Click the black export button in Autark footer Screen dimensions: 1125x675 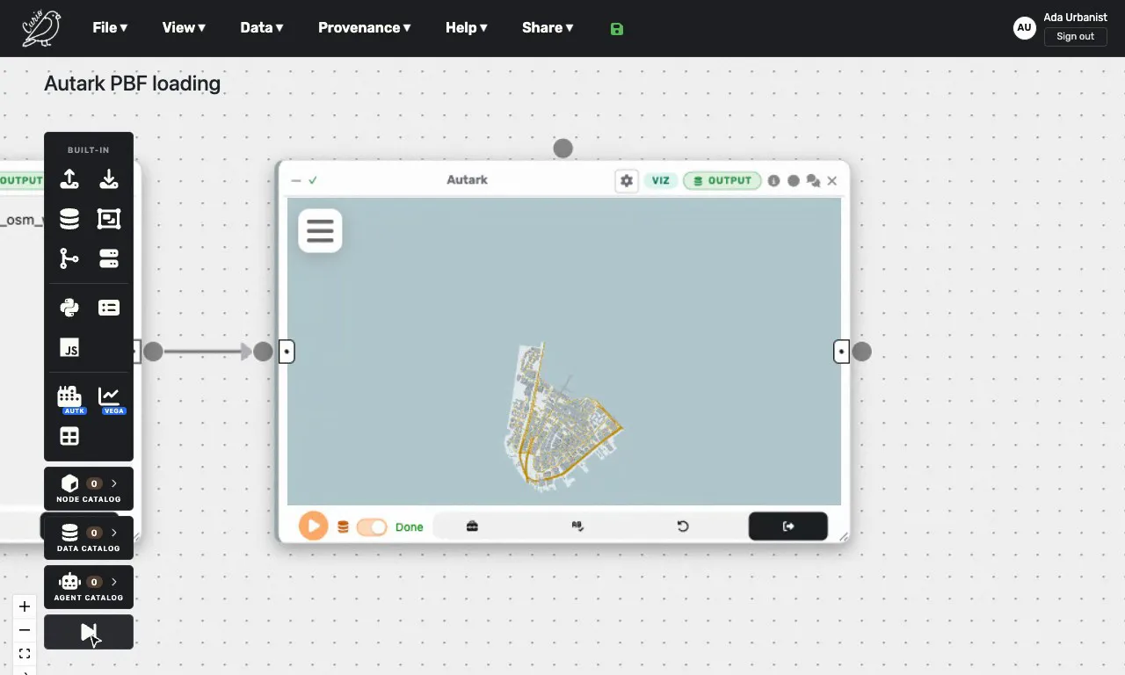(x=788, y=526)
